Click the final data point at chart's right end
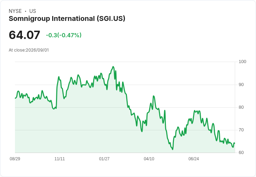Viewport: 256px width, 177px height. (x=235, y=143)
